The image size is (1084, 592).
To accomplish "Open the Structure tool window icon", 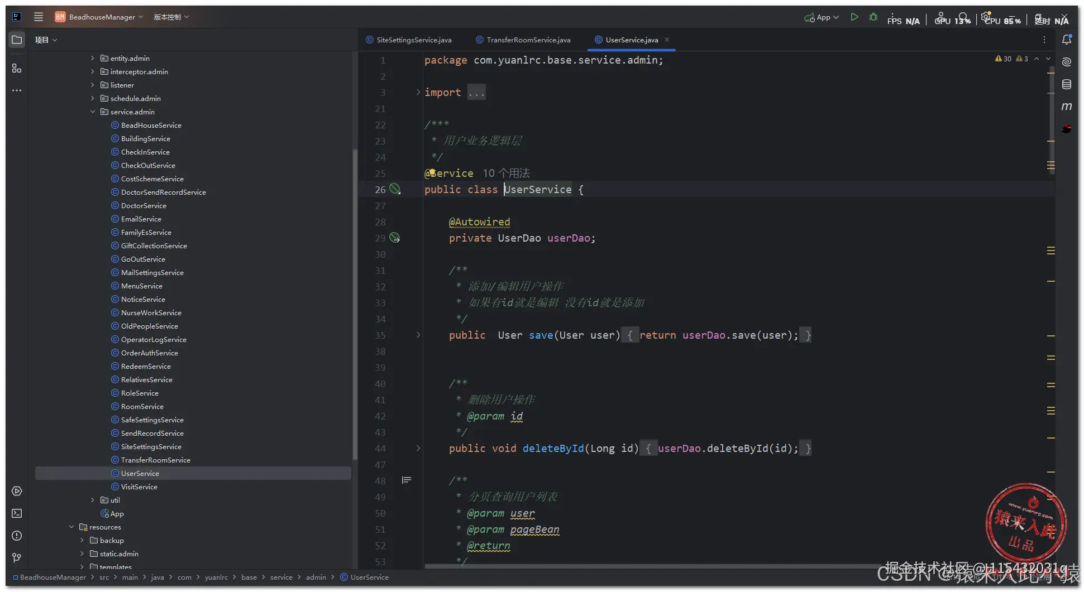I will (x=17, y=68).
